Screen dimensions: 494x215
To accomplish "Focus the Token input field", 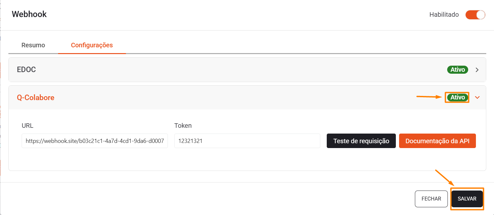I will click(x=247, y=141).
